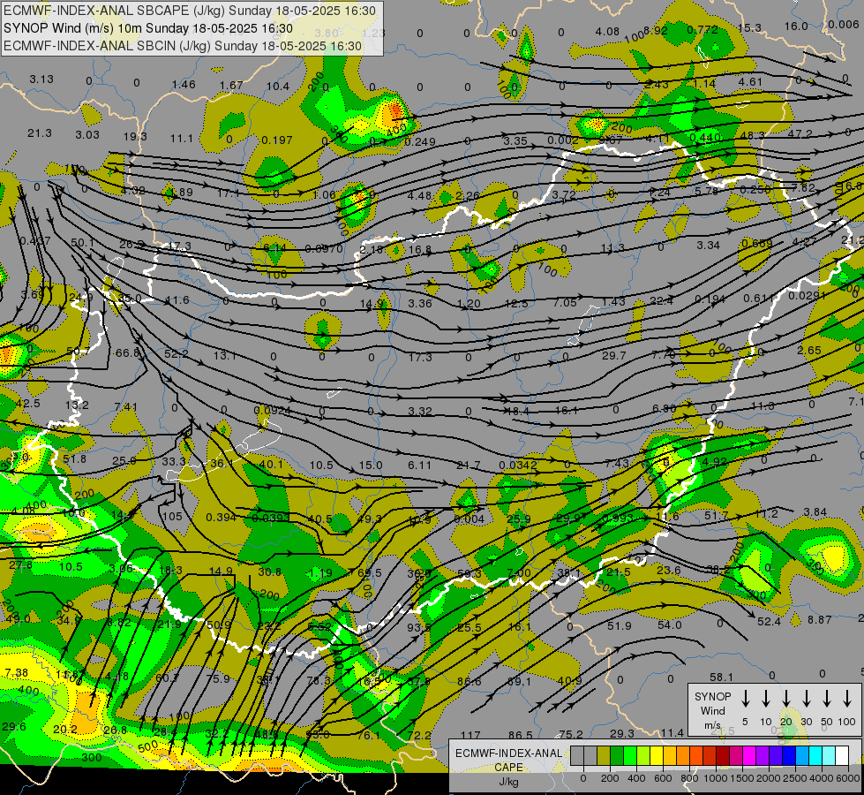Click the map value 0.197
Image resolution: width=864 pixels, height=795 pixels.
pos(276,140)
